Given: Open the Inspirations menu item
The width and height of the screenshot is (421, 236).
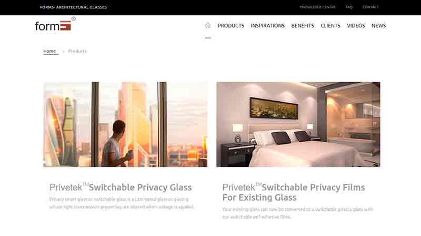Looking at the screenshot, I should pos(267,25).
